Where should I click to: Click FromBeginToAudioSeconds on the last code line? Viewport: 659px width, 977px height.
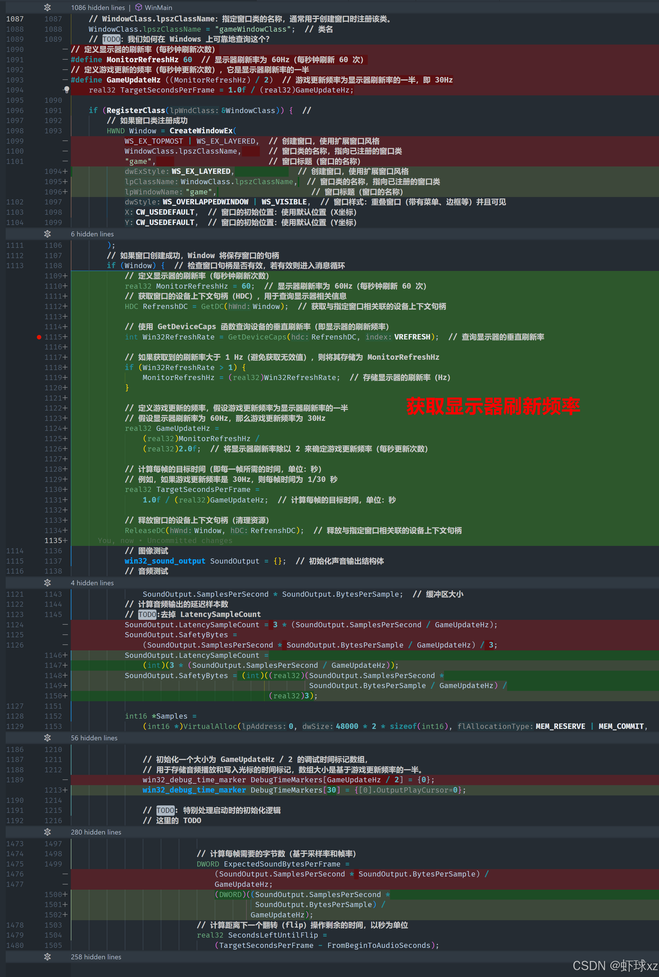tap(379, 945)
